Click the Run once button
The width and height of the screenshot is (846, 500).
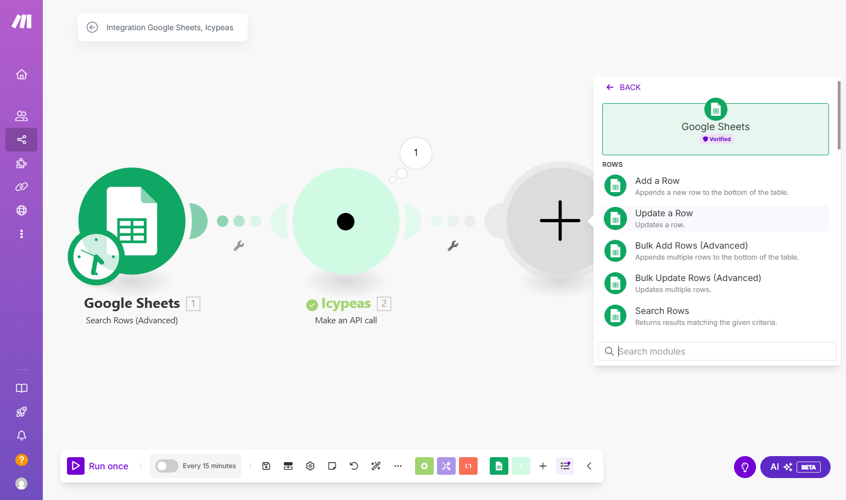tap(98, 466)
